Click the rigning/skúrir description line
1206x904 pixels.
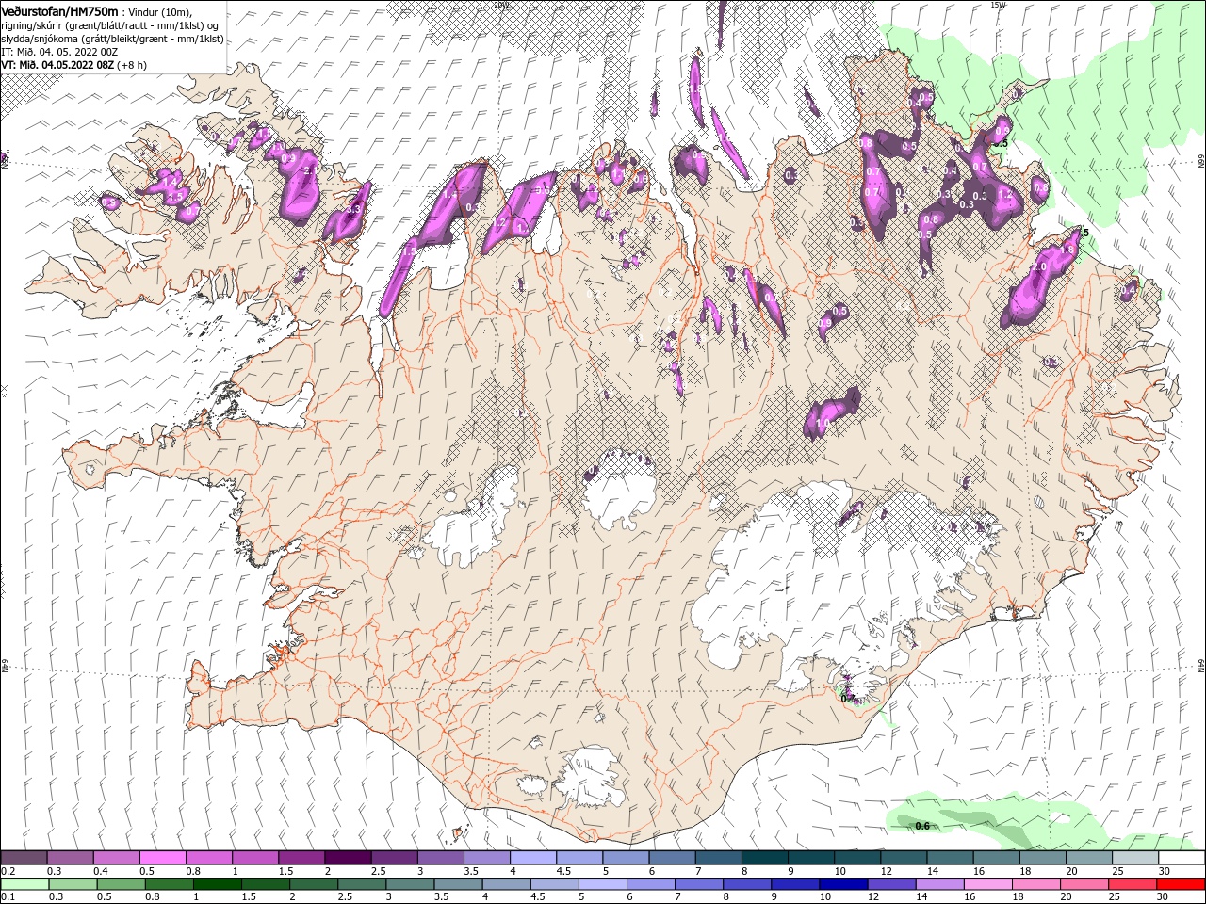(x=108, y=25)
